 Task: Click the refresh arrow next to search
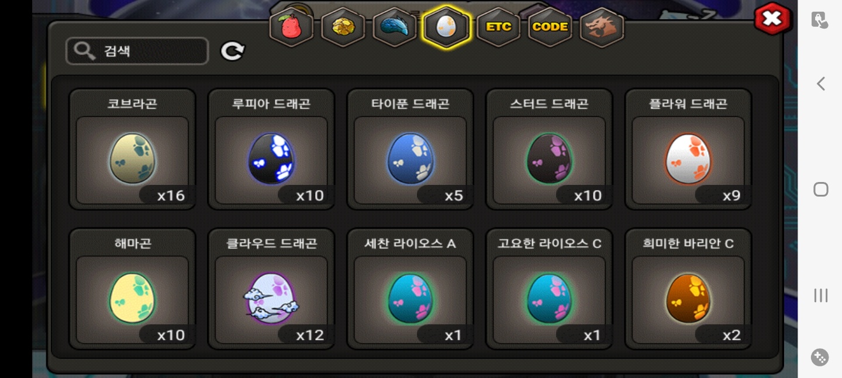233,51
